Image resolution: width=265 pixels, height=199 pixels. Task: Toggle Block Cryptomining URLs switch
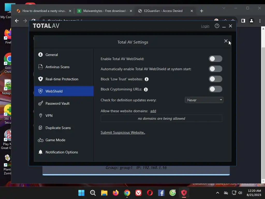216,89
